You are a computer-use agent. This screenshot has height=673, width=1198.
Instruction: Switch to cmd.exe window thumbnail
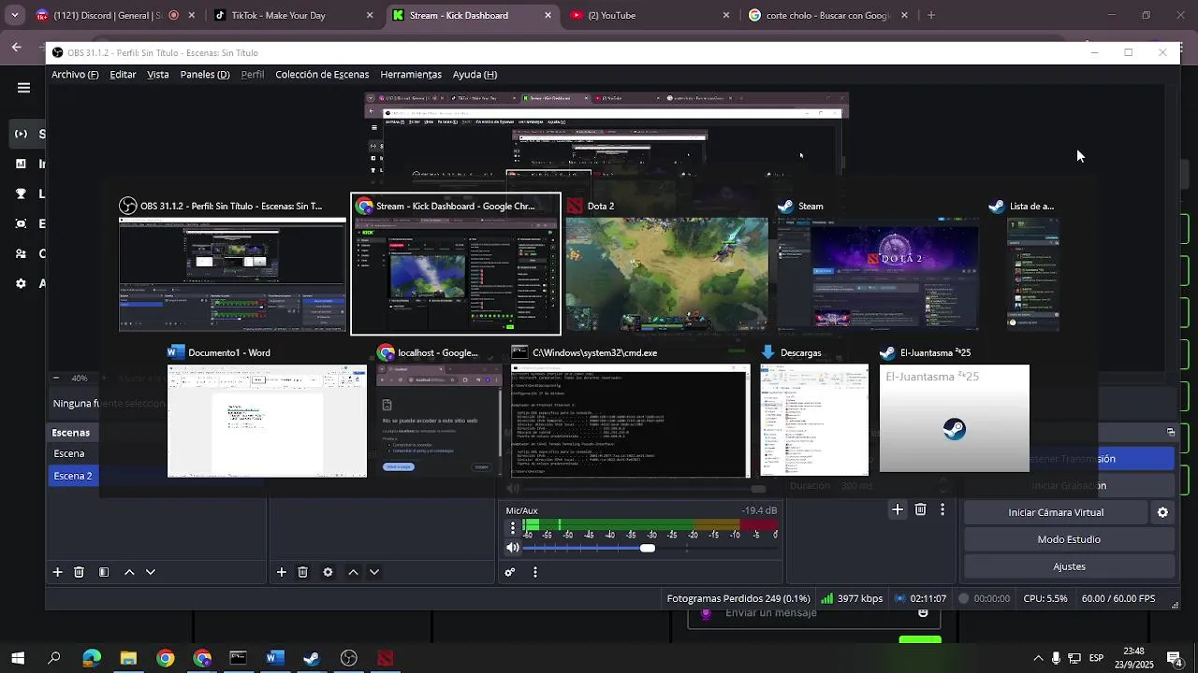630,411
